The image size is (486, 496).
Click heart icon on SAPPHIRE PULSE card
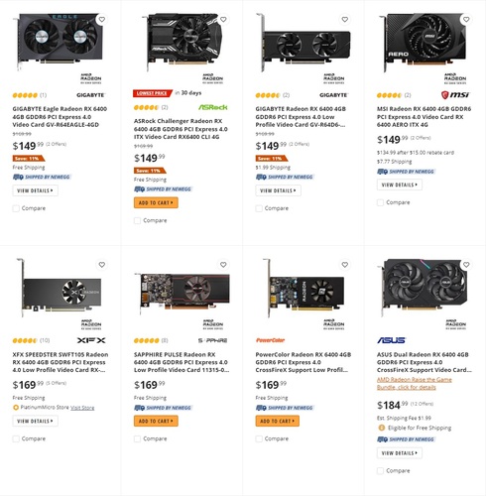pos(223,265)
